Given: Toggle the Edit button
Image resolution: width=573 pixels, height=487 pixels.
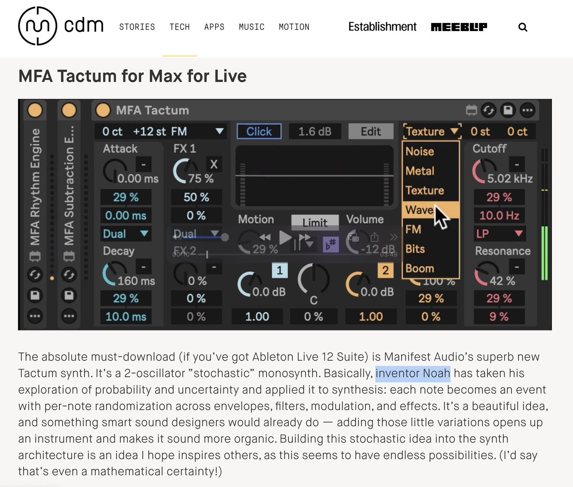Looking at the screenshot, I should (x=371, y=131).
